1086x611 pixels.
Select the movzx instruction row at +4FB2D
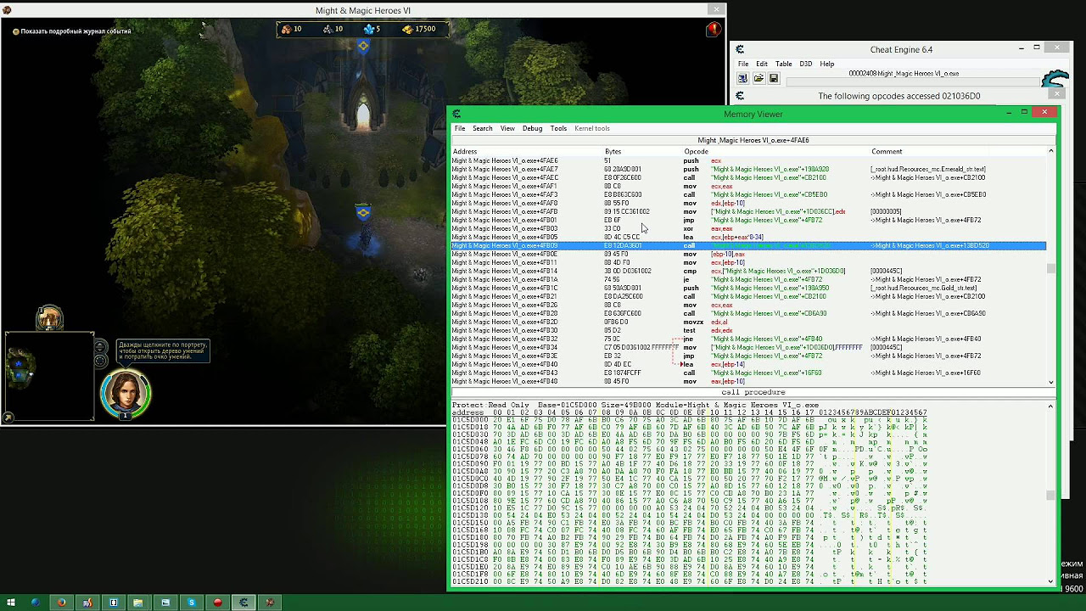748,322
